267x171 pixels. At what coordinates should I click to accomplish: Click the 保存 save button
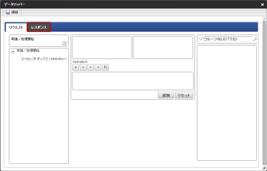(12, 12)
